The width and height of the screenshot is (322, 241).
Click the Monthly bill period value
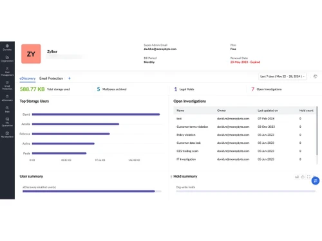(149, 62)
